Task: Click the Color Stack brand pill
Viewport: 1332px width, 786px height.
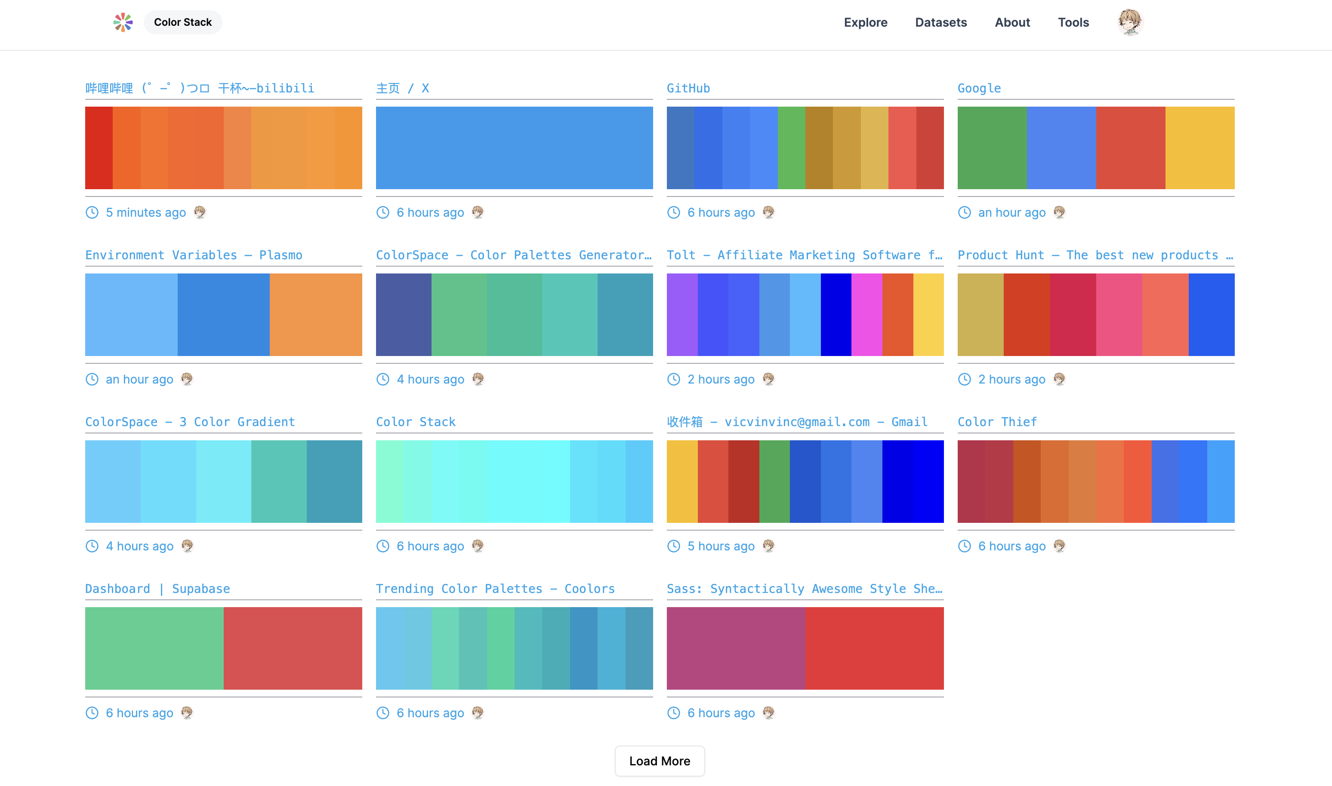Action: [183, 22]
